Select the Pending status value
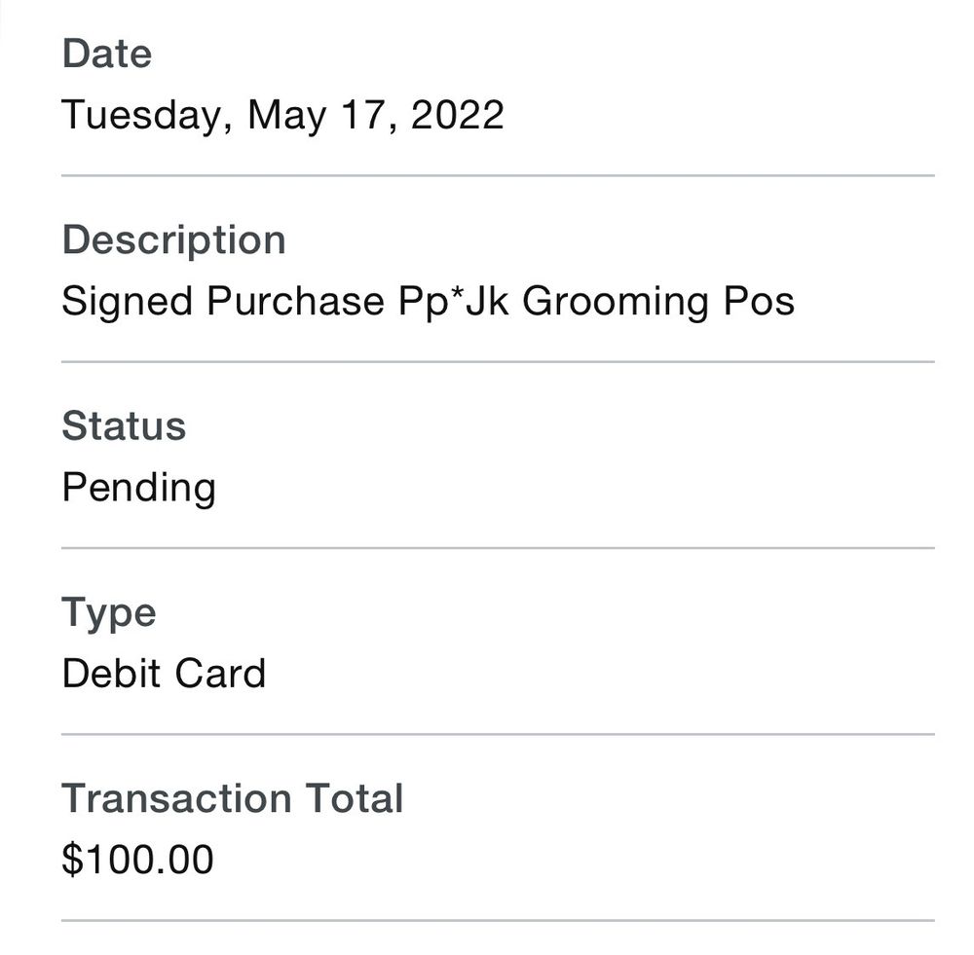Viewport: 974px width, 955px height. point(138,488)
